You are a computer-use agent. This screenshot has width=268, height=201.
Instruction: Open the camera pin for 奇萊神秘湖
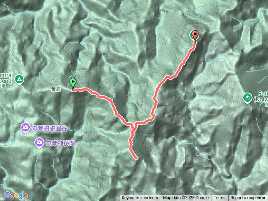point(39,143)
